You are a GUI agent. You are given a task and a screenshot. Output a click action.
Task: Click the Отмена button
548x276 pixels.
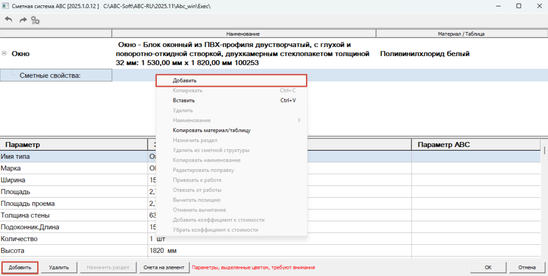click(527, 267)
